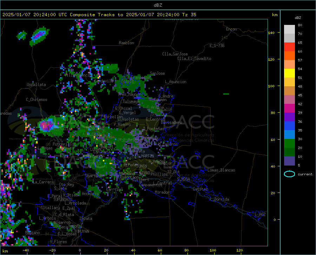316x255 pixels.
Task: Click the '-20' horizontal axis tick label
Action: coord(52,250)
